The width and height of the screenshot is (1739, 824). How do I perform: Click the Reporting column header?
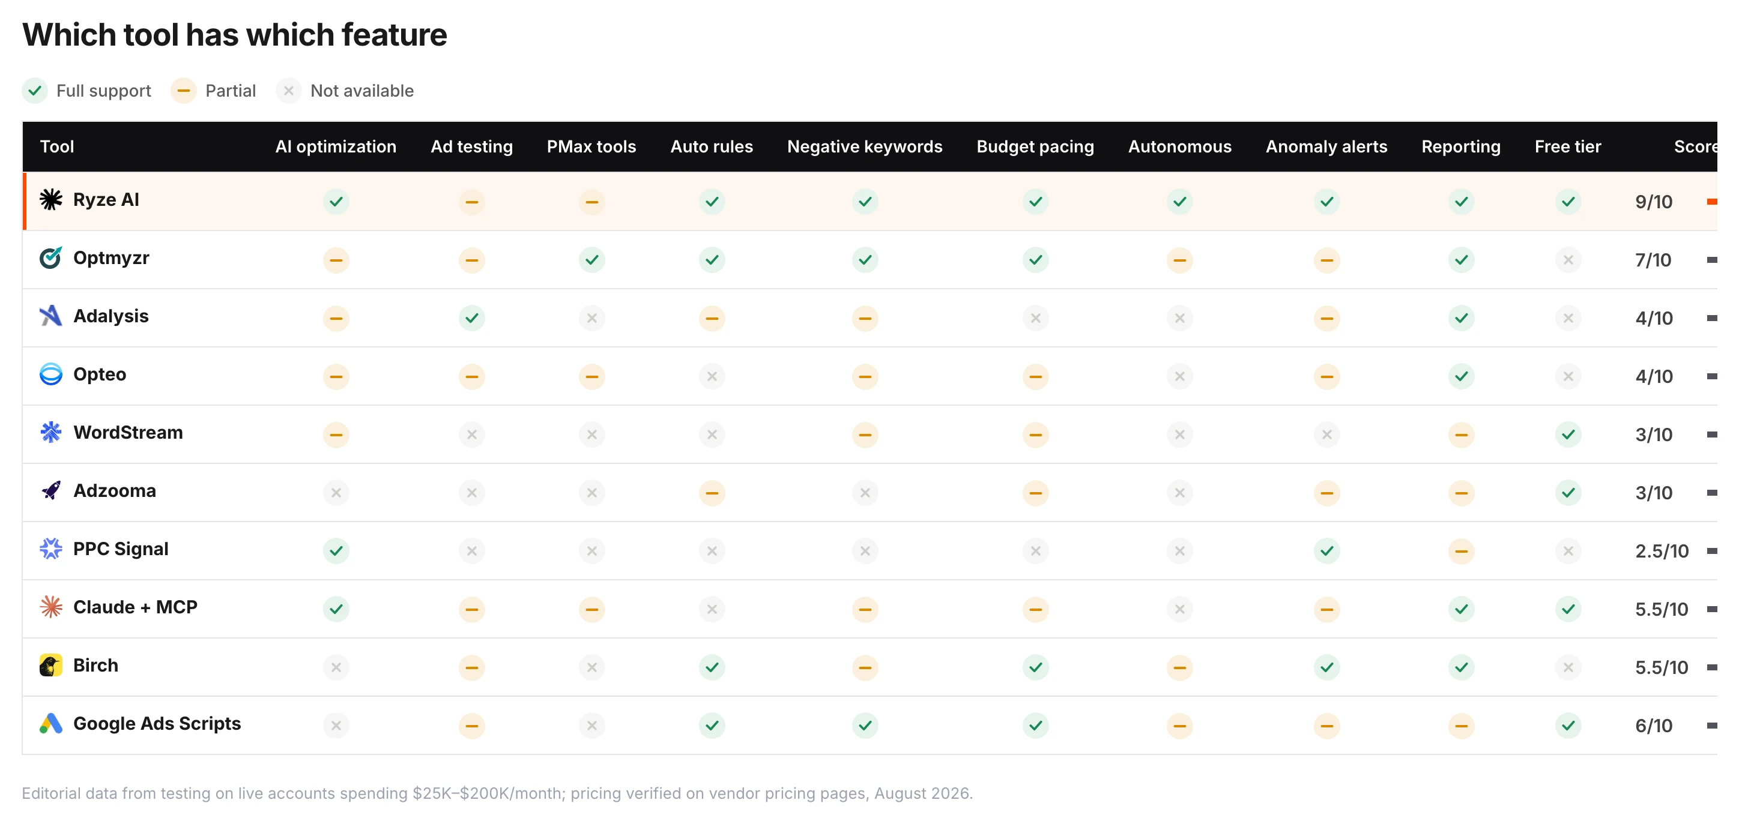(x=1461, y=146)
